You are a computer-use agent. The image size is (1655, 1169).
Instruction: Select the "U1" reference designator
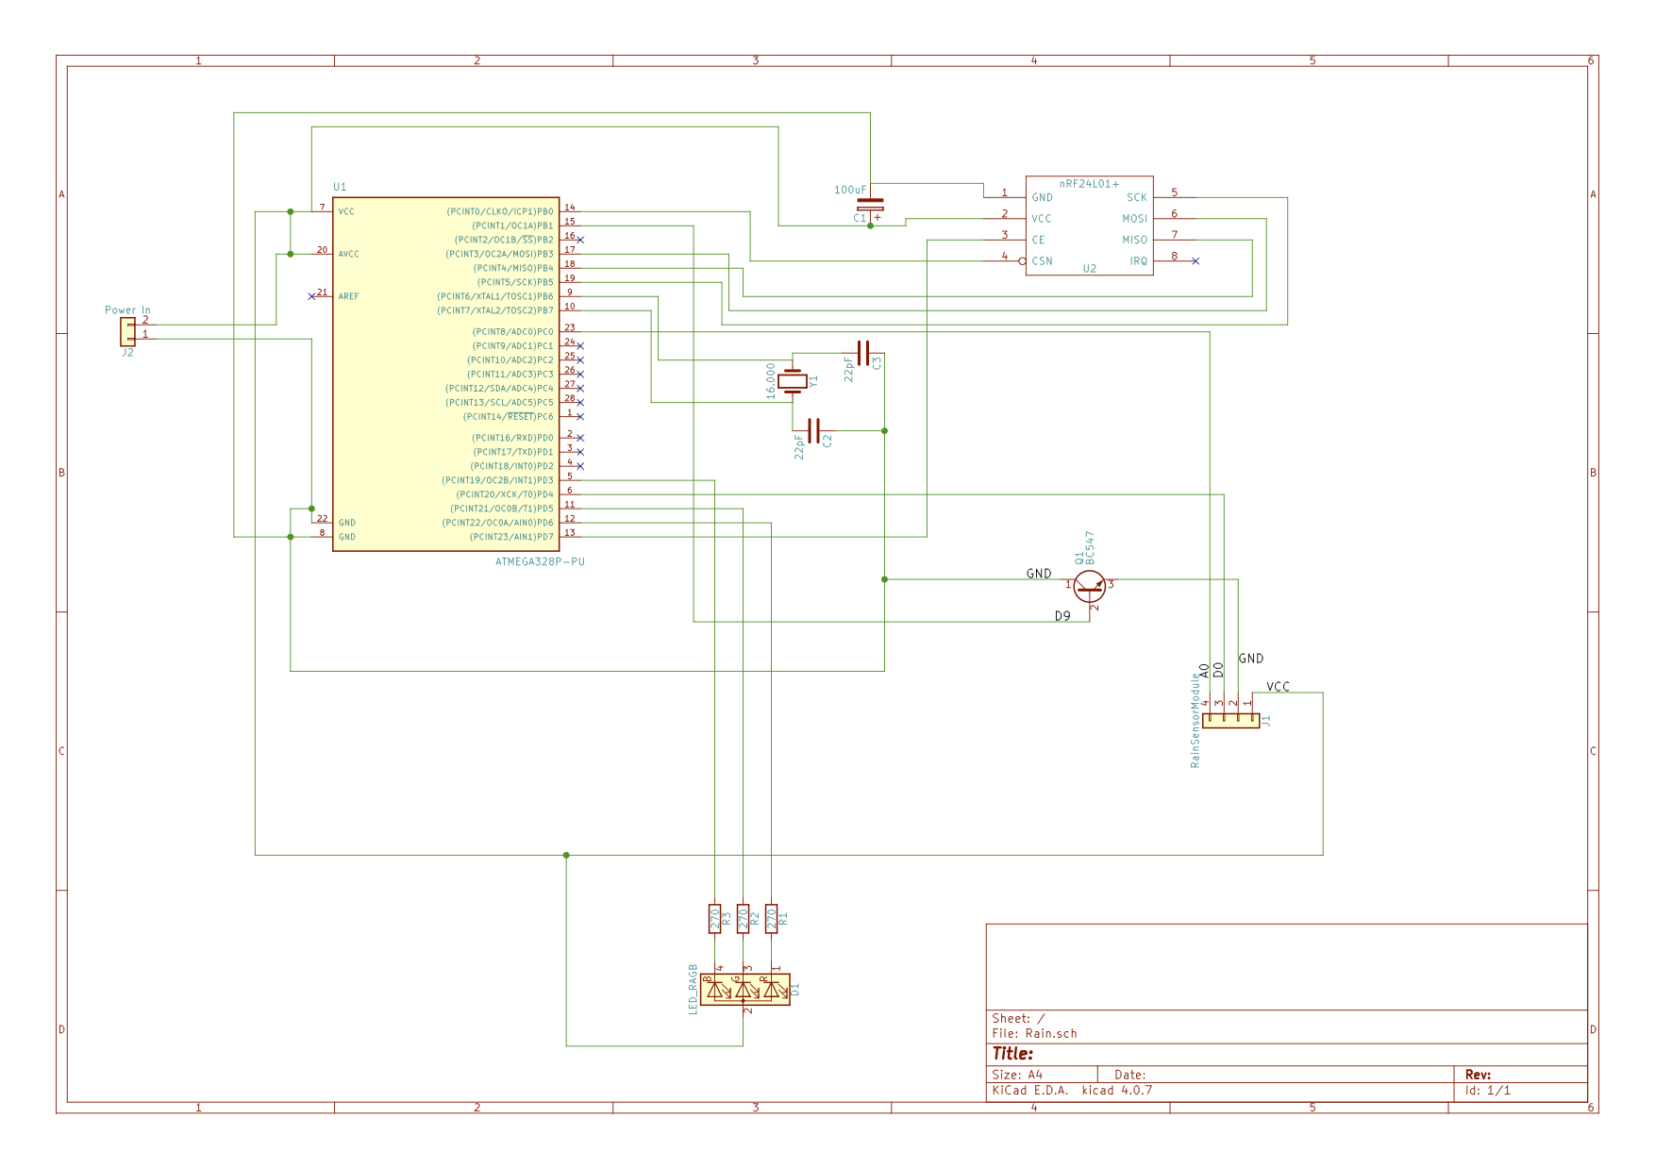[x=340, y=187]
